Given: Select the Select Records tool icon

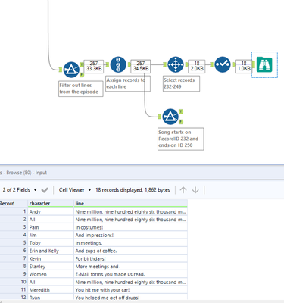Looking at the screenshot, I should [176, 64].
